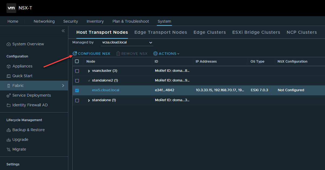Collapse the left sidebar with the double chevron

[x=63, y=31]
